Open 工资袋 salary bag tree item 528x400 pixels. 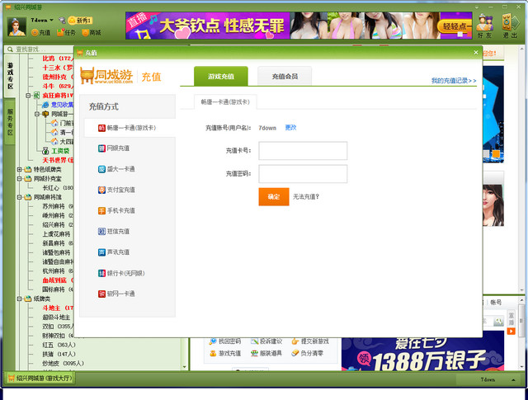56,151
